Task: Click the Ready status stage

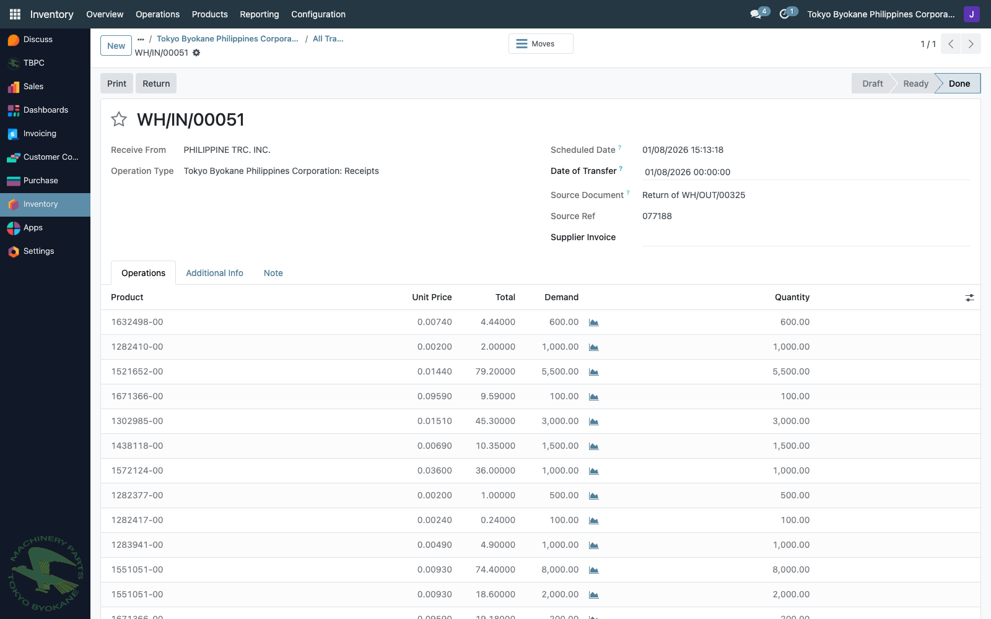Action: pos(915,84)
